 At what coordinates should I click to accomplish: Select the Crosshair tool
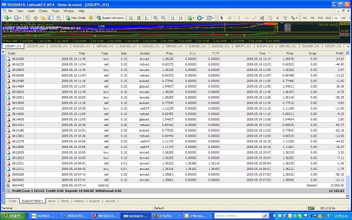tap(230, 18)
